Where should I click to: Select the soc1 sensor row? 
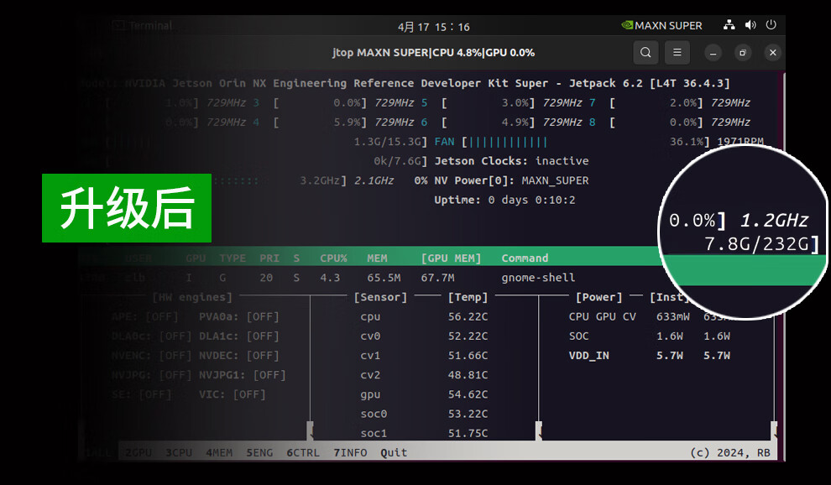click(424, 433)
